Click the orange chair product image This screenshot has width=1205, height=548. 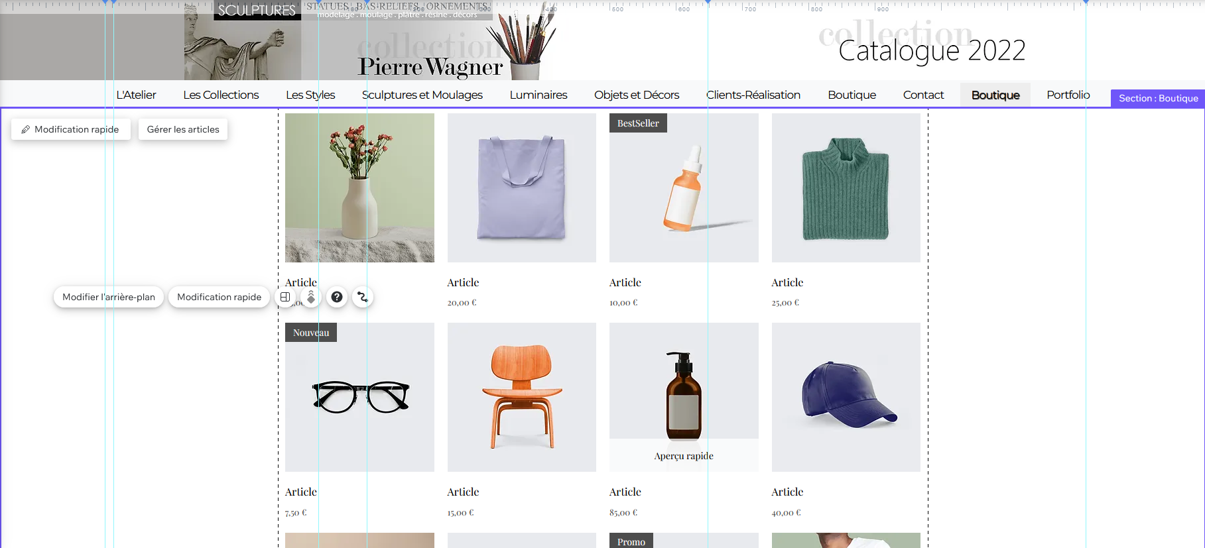point(521,397)
